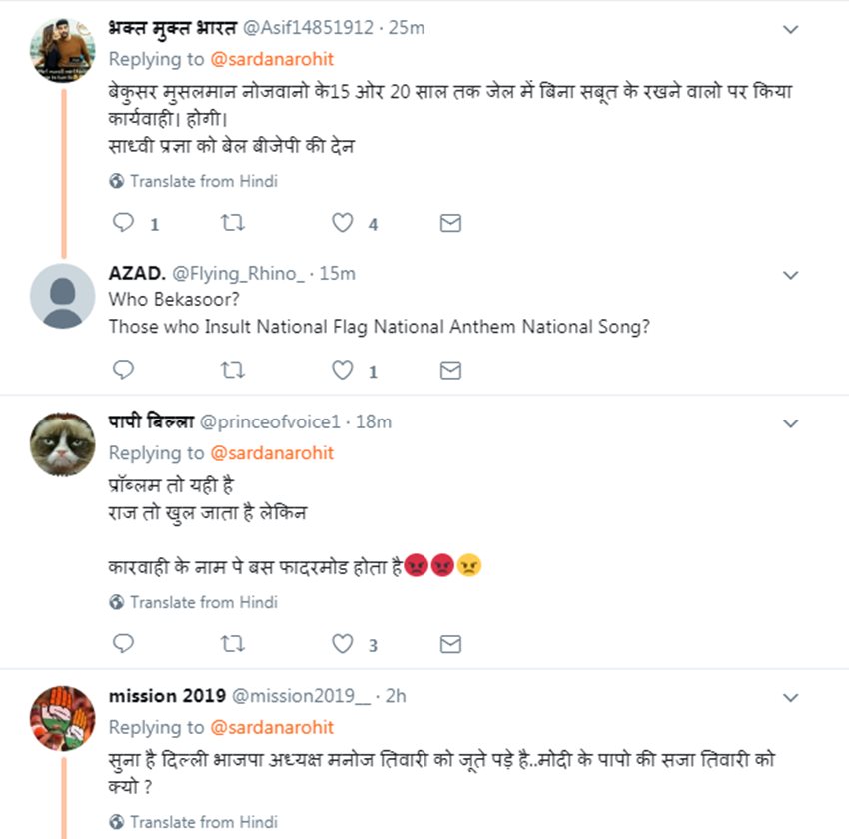Retweet the AZAD. Who Bekasoor tweet
This screenshot has width=849, height=839.
232,371
